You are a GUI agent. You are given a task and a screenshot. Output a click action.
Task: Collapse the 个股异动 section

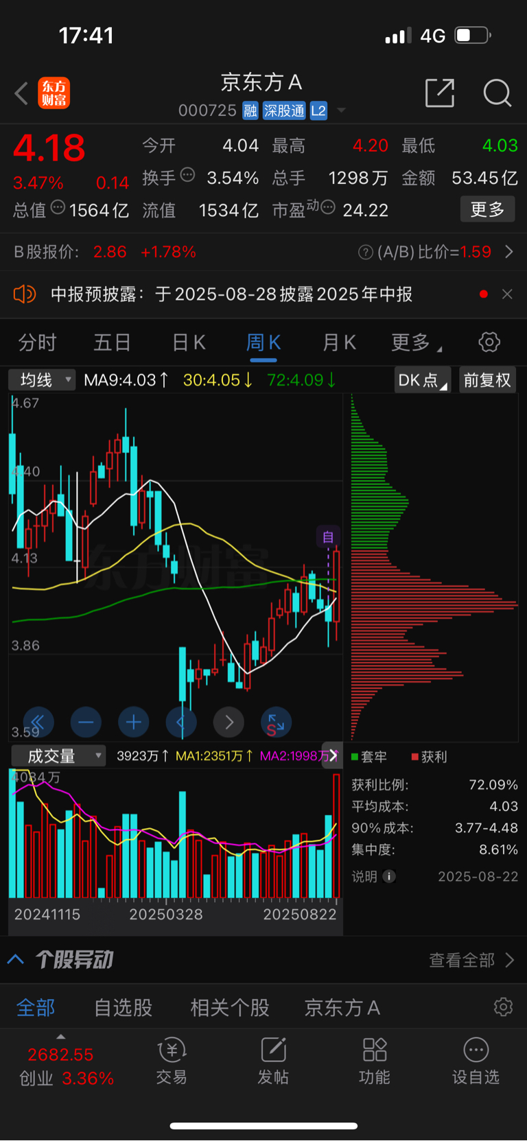pyautogui.click(x=16, y=959)
